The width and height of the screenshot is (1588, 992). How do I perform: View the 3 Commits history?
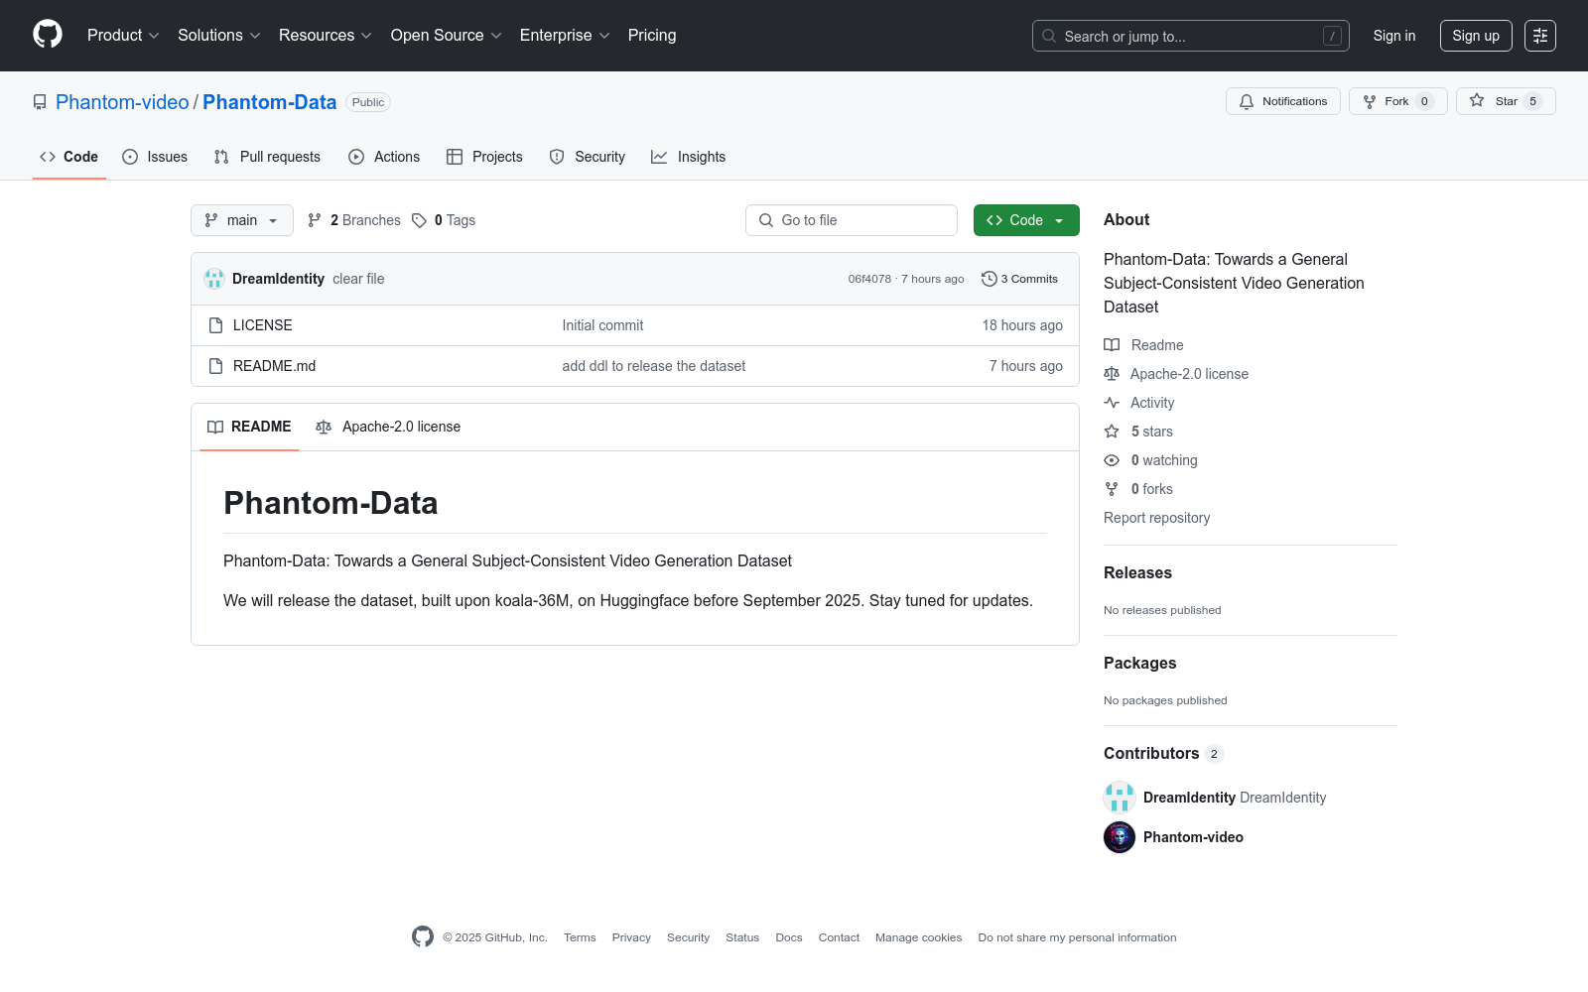tap(1019, 279)
